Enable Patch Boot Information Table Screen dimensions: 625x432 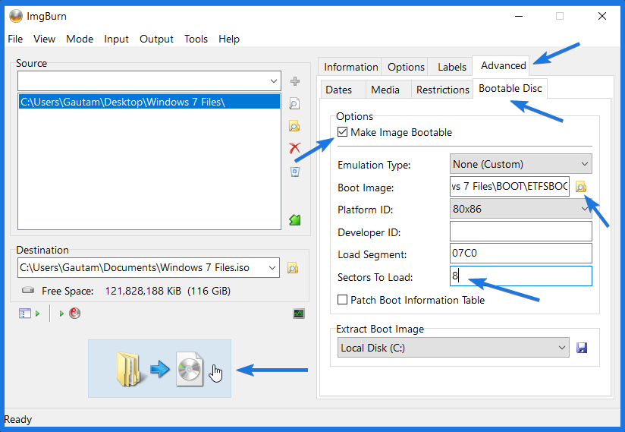[x=342, y=300]
